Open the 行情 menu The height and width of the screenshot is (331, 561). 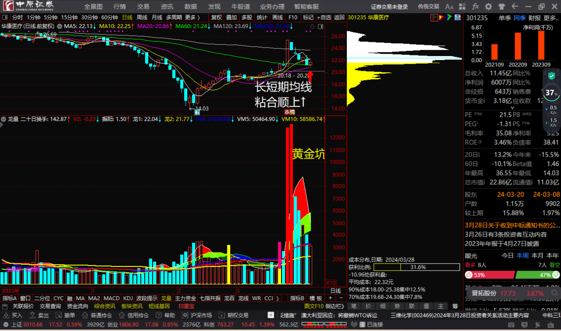(x=120, y=6)
